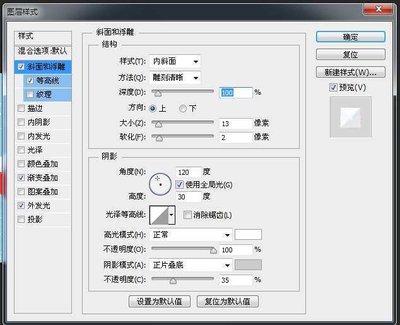Screen dimensions: 400x325
Task: Open the 样式 (内斜面) dropdown
Action: click(175, 61)
